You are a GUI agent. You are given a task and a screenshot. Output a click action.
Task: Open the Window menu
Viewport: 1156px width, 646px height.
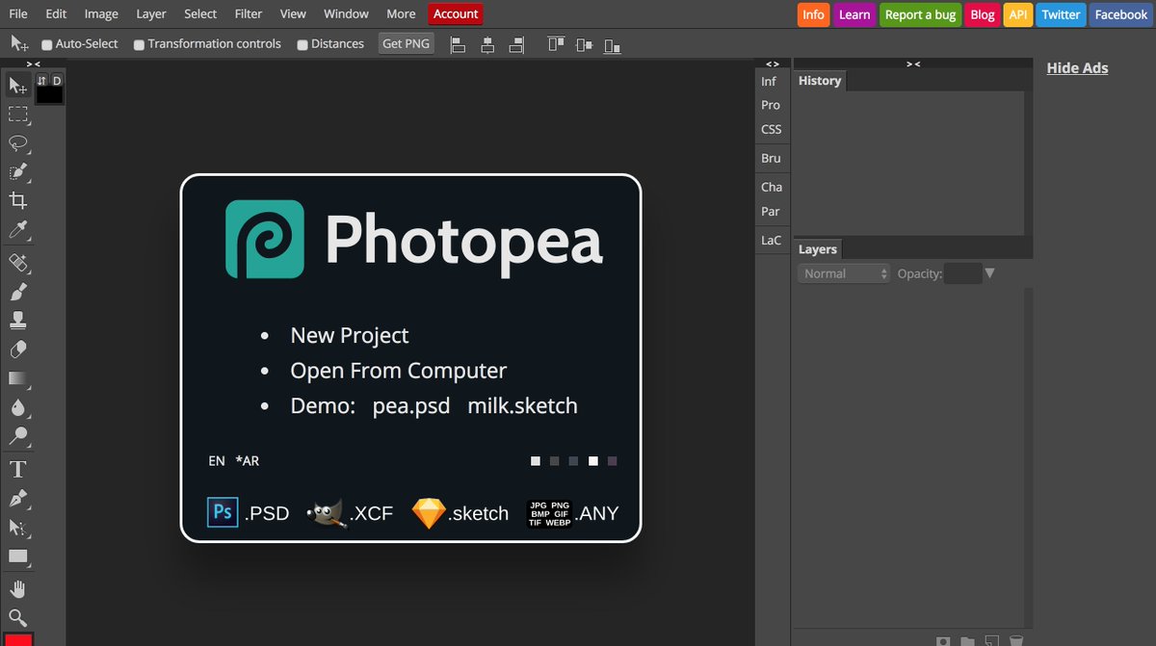tap(346, 13)
